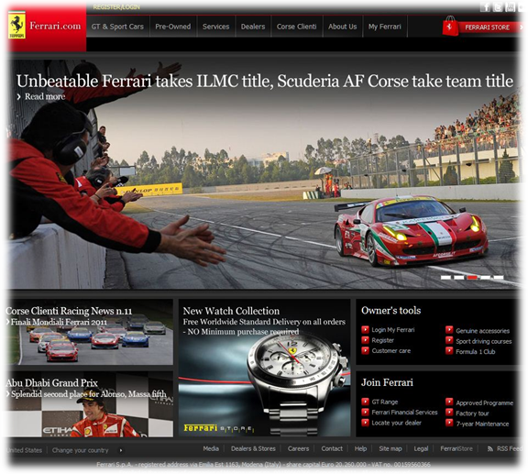Open the Facebook social icon

click(x=485, y=7)
